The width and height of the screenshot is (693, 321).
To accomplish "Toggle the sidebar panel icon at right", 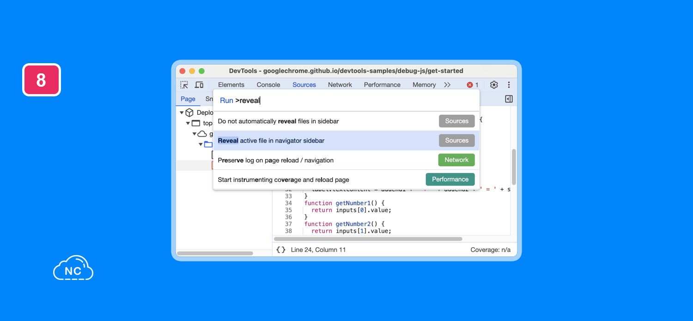I will pos(509,99).
